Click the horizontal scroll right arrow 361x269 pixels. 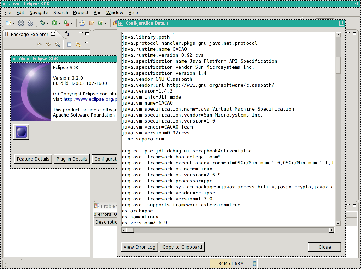click(332, 230)
